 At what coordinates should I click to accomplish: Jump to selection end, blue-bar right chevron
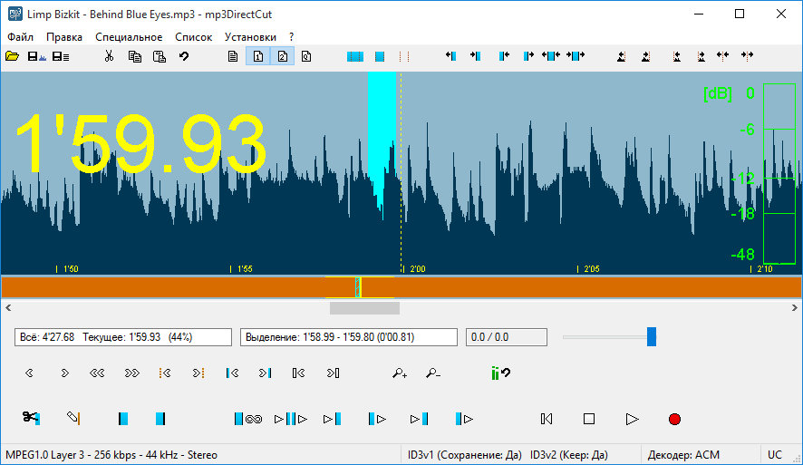pos(266,373)
